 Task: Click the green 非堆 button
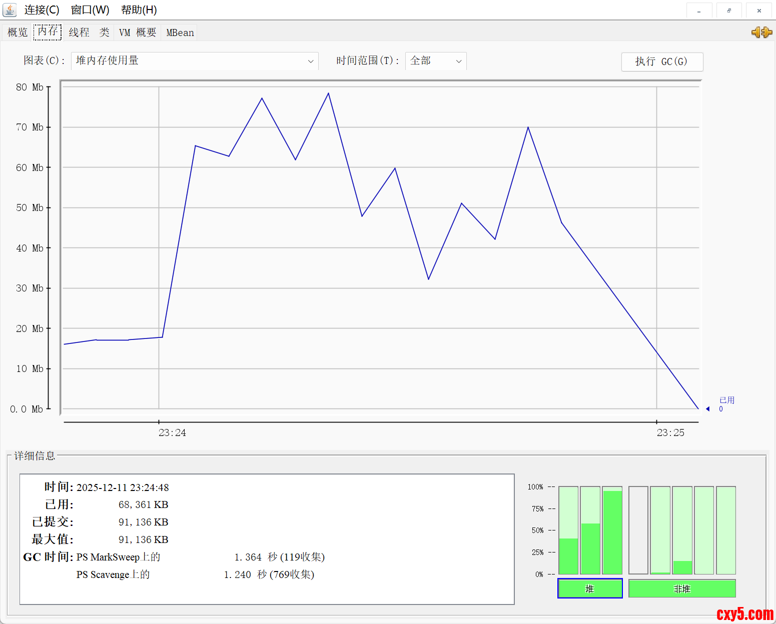coord(681,588)
